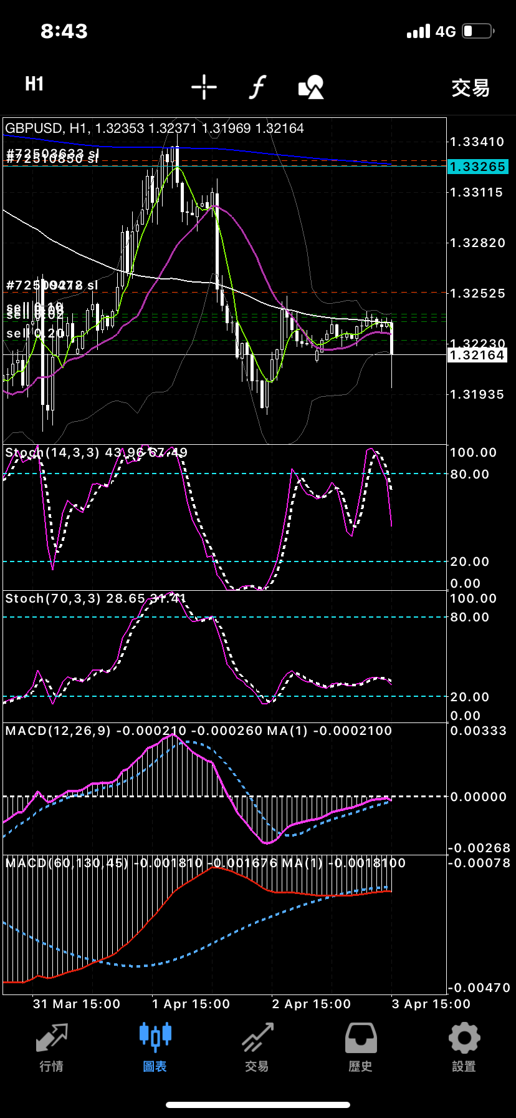Select the Stoch(70,3,3) indicator label

click(x=52, y=598)
